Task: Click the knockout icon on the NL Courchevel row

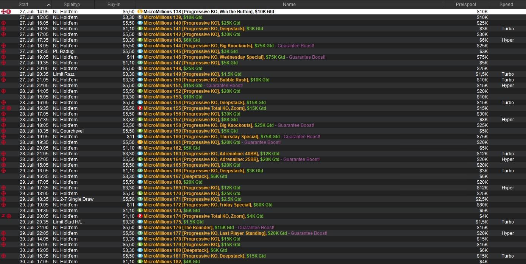Action: pos(4,131)
